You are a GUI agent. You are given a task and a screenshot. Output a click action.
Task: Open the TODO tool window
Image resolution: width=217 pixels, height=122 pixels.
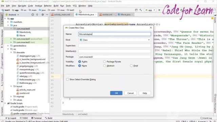pos(24,118)
